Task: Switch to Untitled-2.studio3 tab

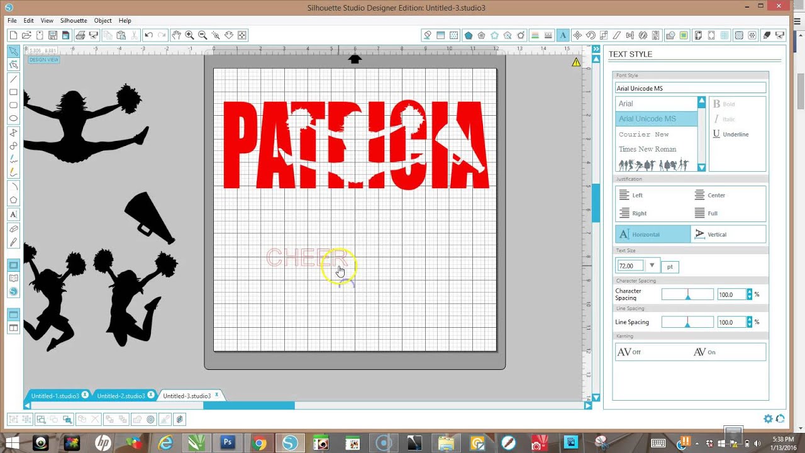Action: pyautogui.click(x=121, y=396)
